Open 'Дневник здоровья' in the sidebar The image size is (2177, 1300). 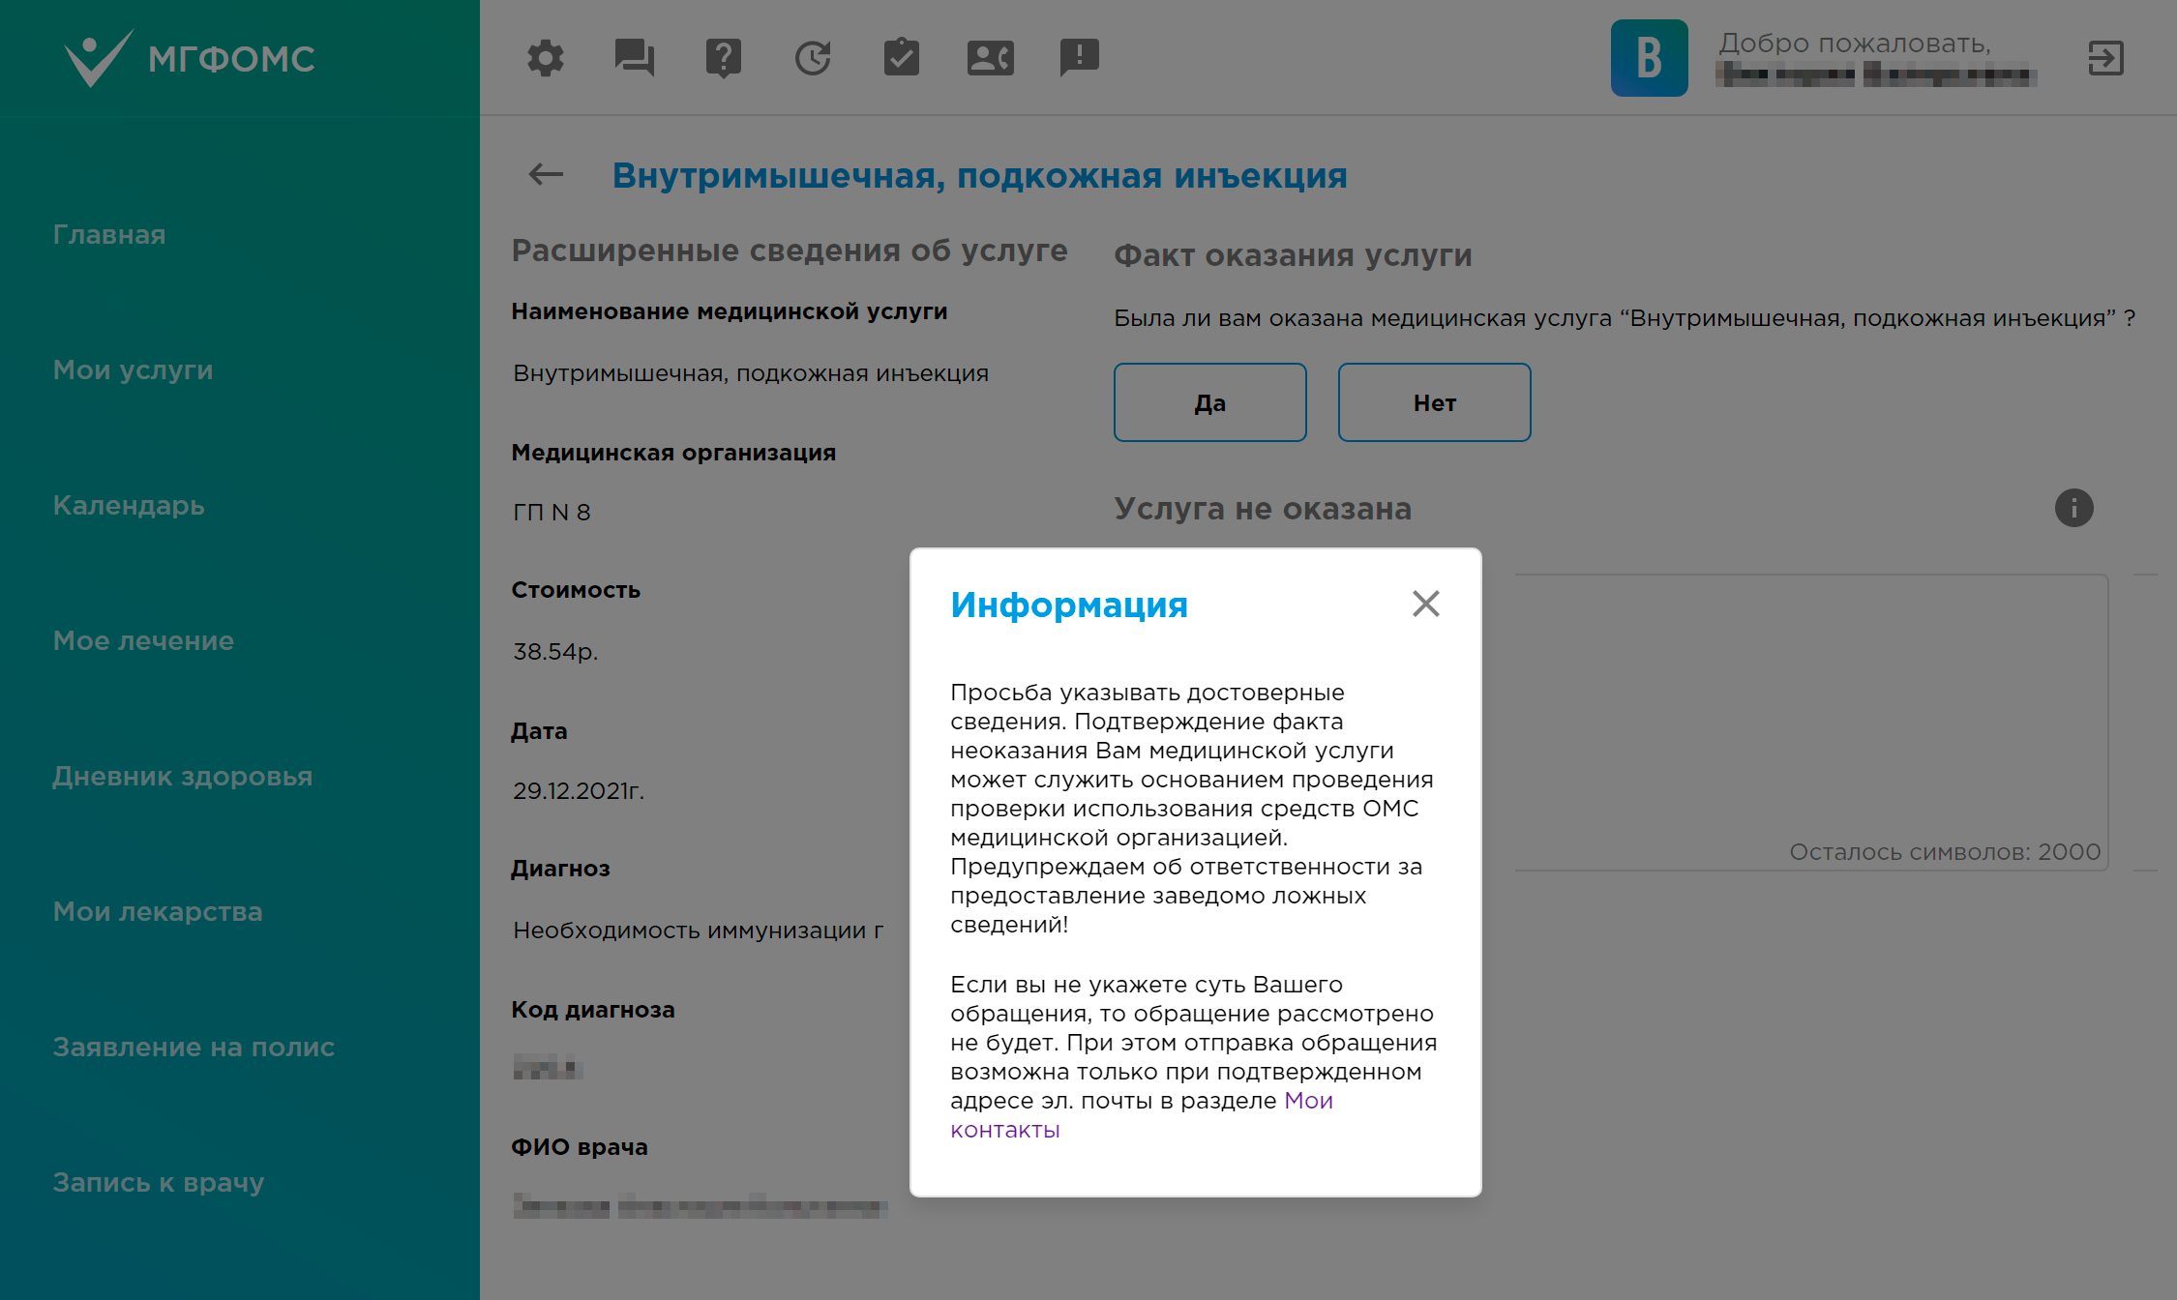(183, 777)
